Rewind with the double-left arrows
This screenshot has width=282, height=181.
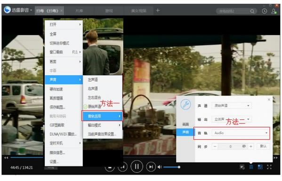coord(6,157)
